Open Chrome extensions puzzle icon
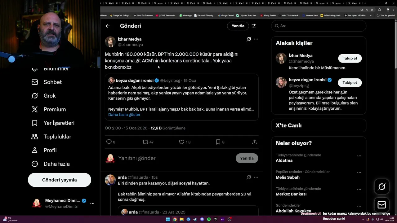The height and width of the screenshot is (223, 397). point(380,10)
